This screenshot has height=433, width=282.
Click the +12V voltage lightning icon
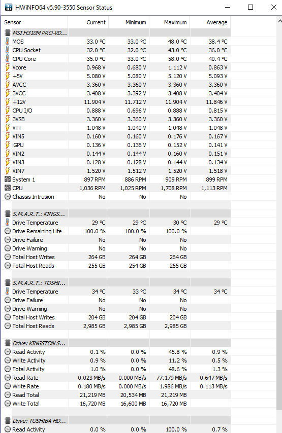tap(8, 102)
